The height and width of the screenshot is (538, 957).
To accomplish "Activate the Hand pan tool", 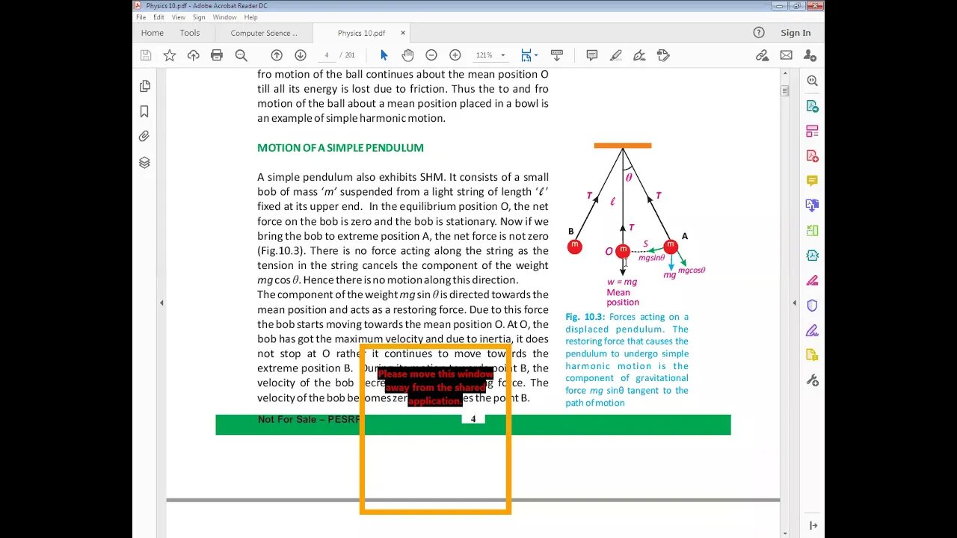I will [407, 55].
